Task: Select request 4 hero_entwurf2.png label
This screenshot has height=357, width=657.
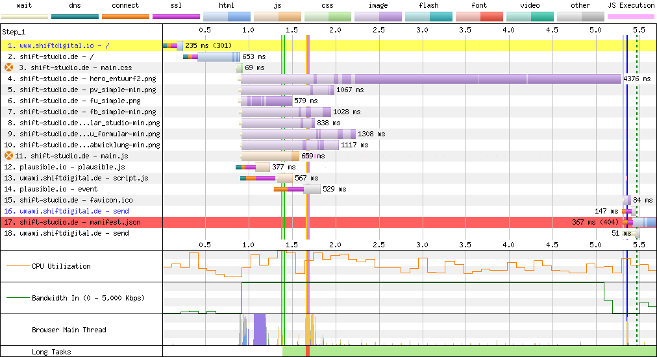Action: click(82, 79)
